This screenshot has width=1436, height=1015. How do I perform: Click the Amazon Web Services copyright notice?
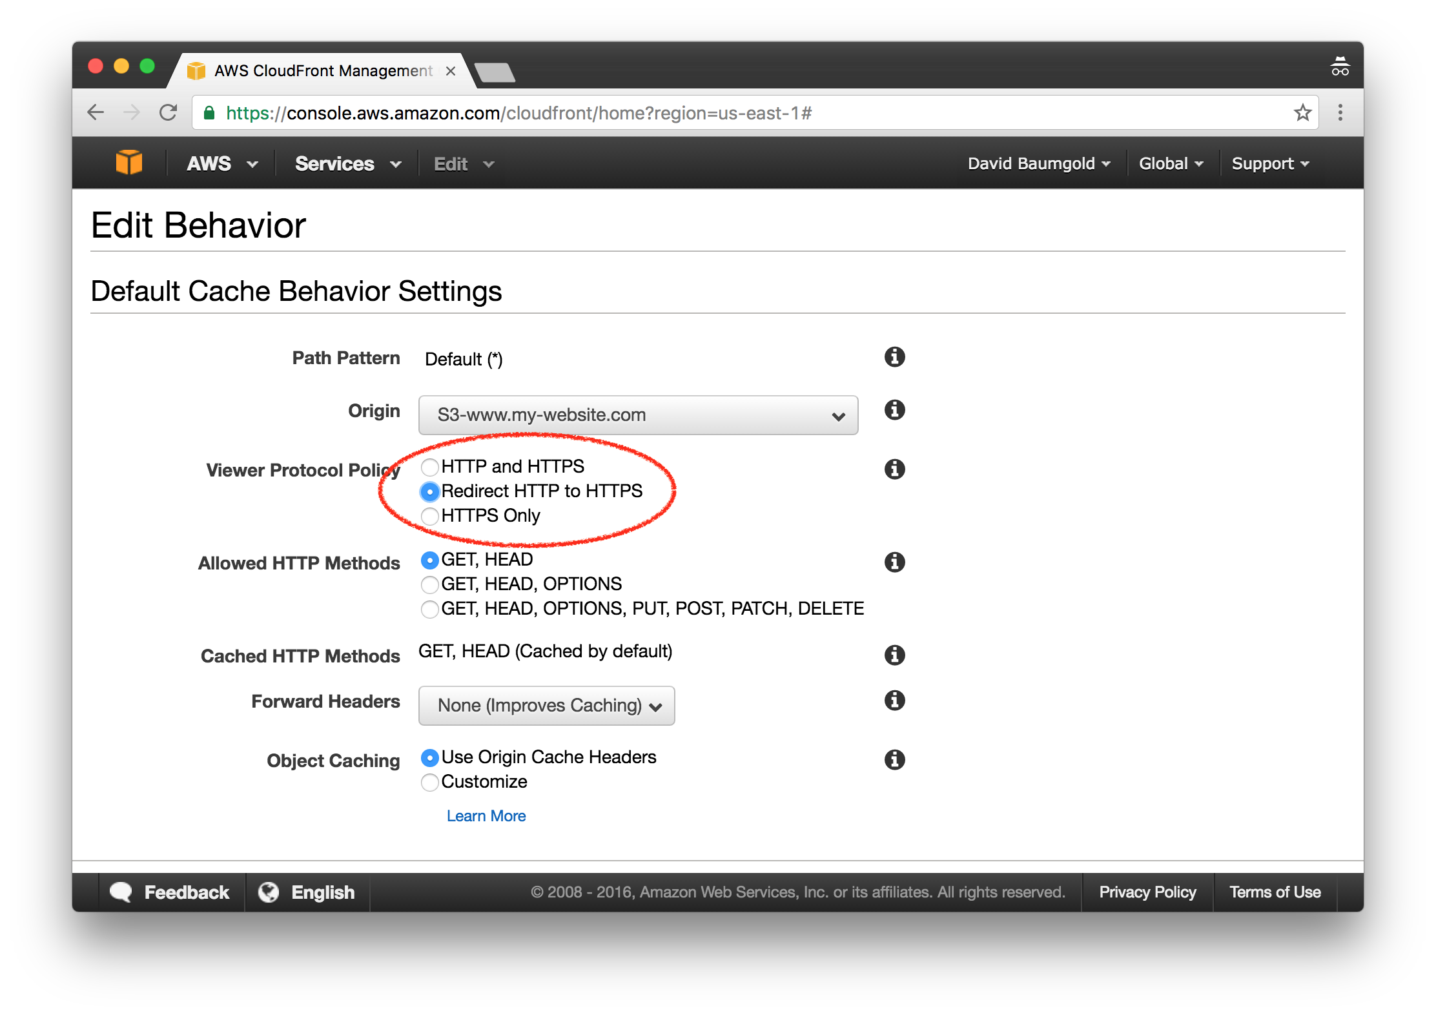click(x=798, y=892)
